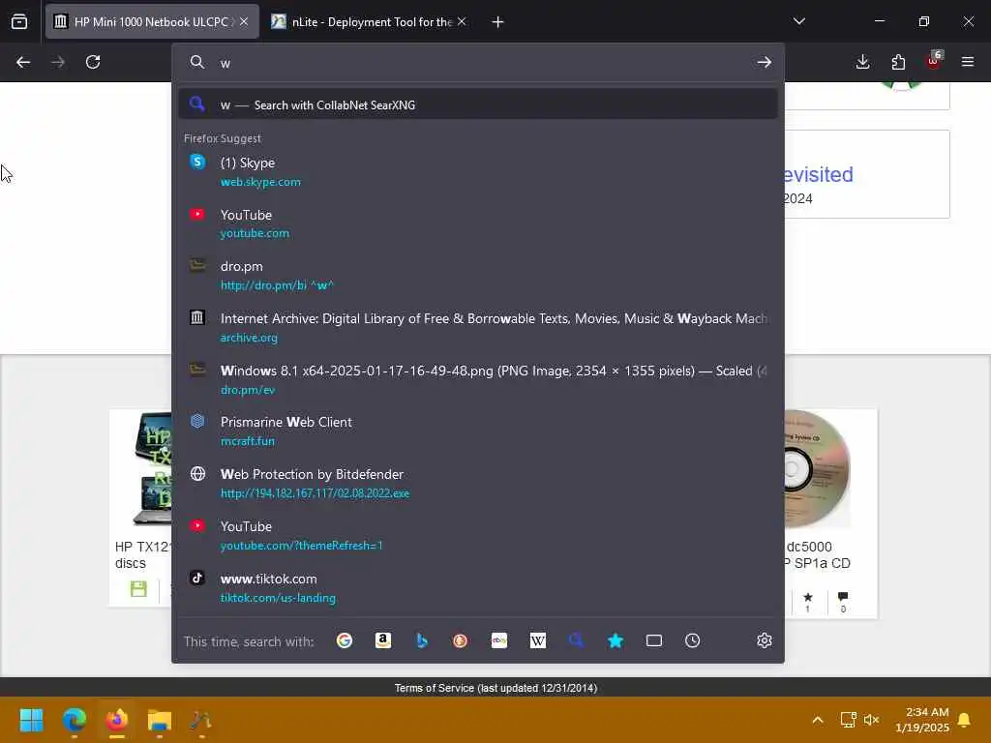Screen dimensions: 991x743
Task: Open the notifications bell icon
Action: click(965, 720)
